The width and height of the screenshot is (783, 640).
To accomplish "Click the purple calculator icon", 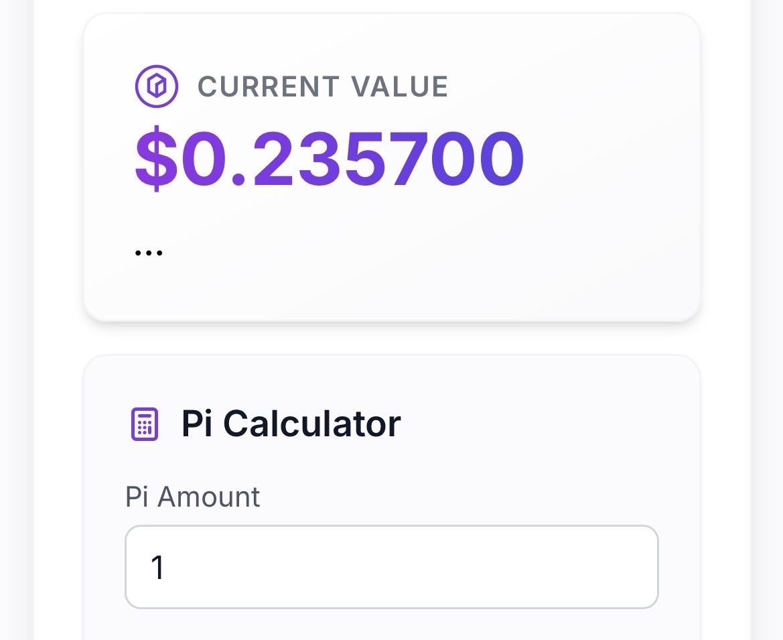I will (144, 424).
